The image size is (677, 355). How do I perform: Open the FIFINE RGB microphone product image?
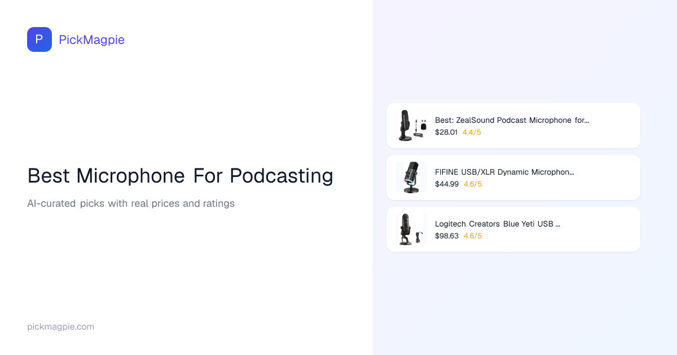[411, 177]
